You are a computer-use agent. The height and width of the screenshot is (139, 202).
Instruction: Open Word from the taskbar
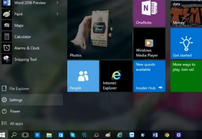155,135
